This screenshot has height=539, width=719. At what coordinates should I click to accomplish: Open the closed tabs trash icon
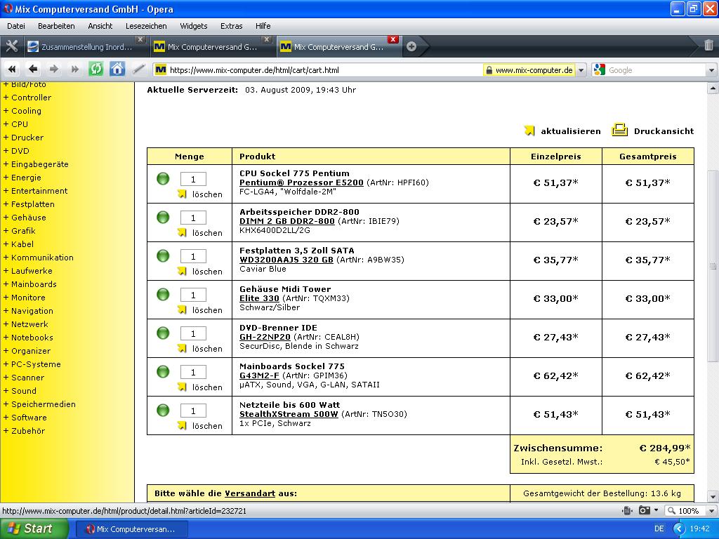point(708,46)
